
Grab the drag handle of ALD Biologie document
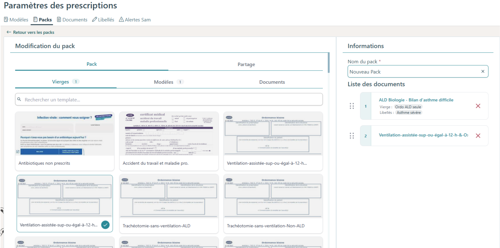pos(352,106)
